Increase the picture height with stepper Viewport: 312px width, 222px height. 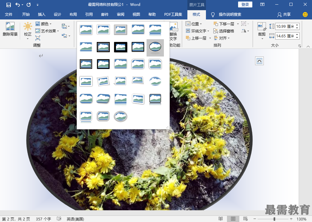point(297,25)
